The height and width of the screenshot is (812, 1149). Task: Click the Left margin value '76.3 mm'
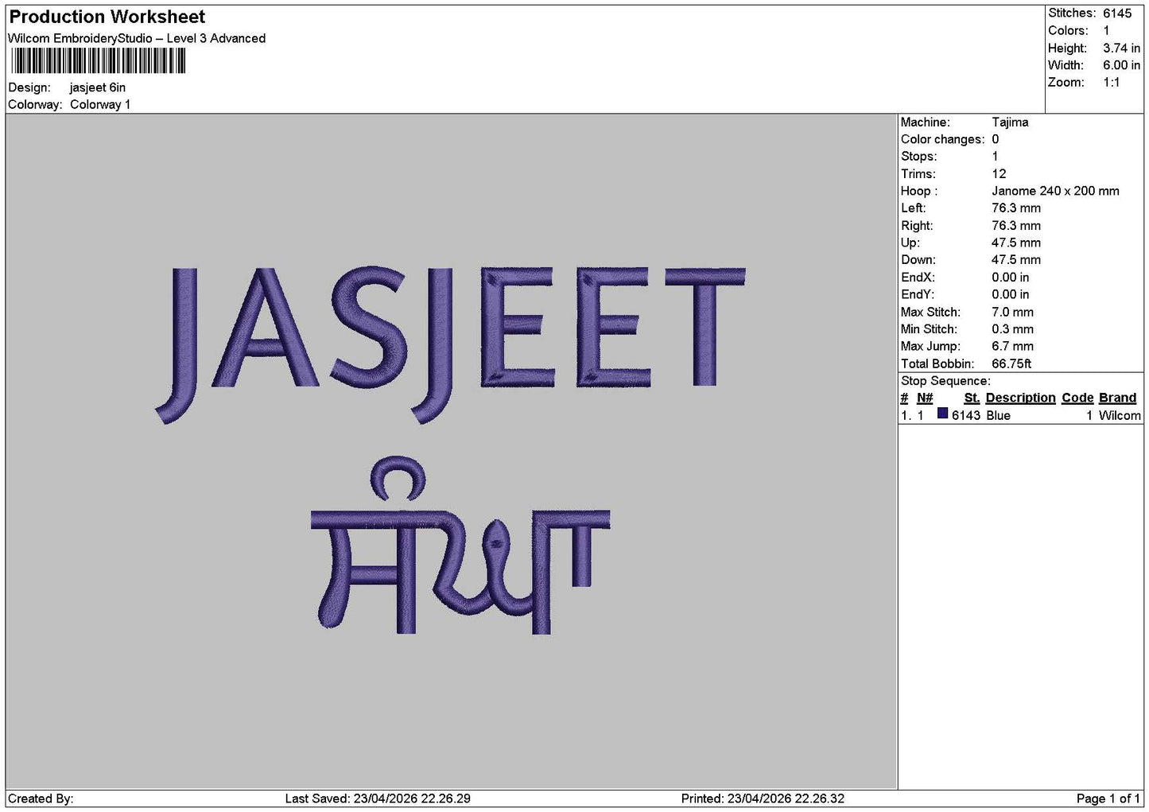(1016, 208)
